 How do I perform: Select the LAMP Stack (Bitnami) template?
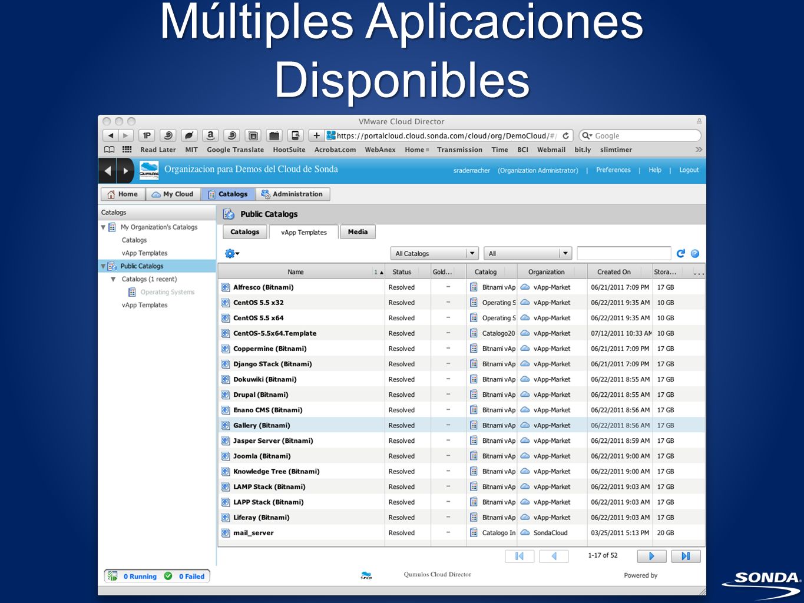(x=269, y=487)
